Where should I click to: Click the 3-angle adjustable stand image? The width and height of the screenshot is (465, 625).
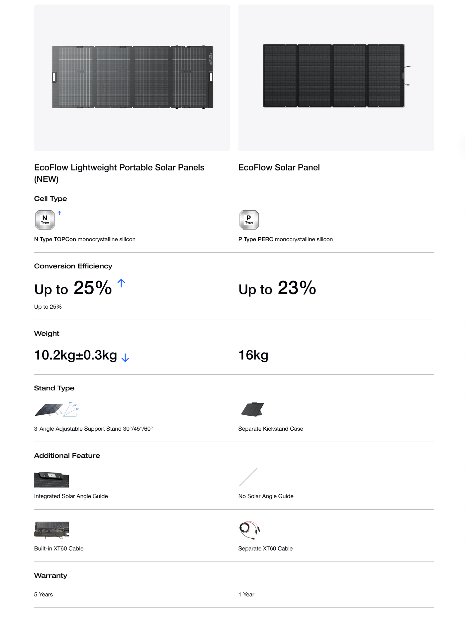pyautogui.click(x=57, y=409)
